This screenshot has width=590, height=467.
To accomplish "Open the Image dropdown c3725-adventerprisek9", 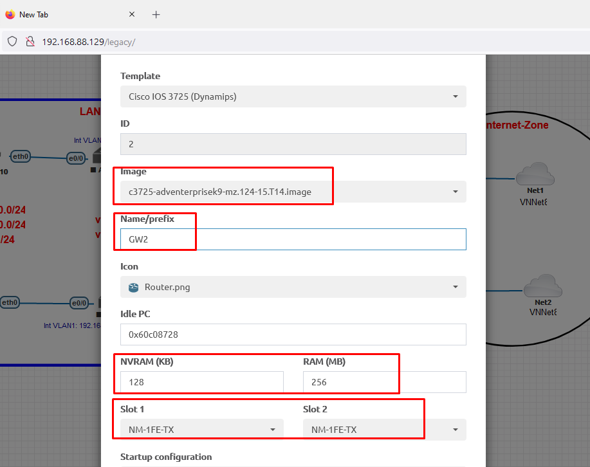I will [x=293, y=192].
